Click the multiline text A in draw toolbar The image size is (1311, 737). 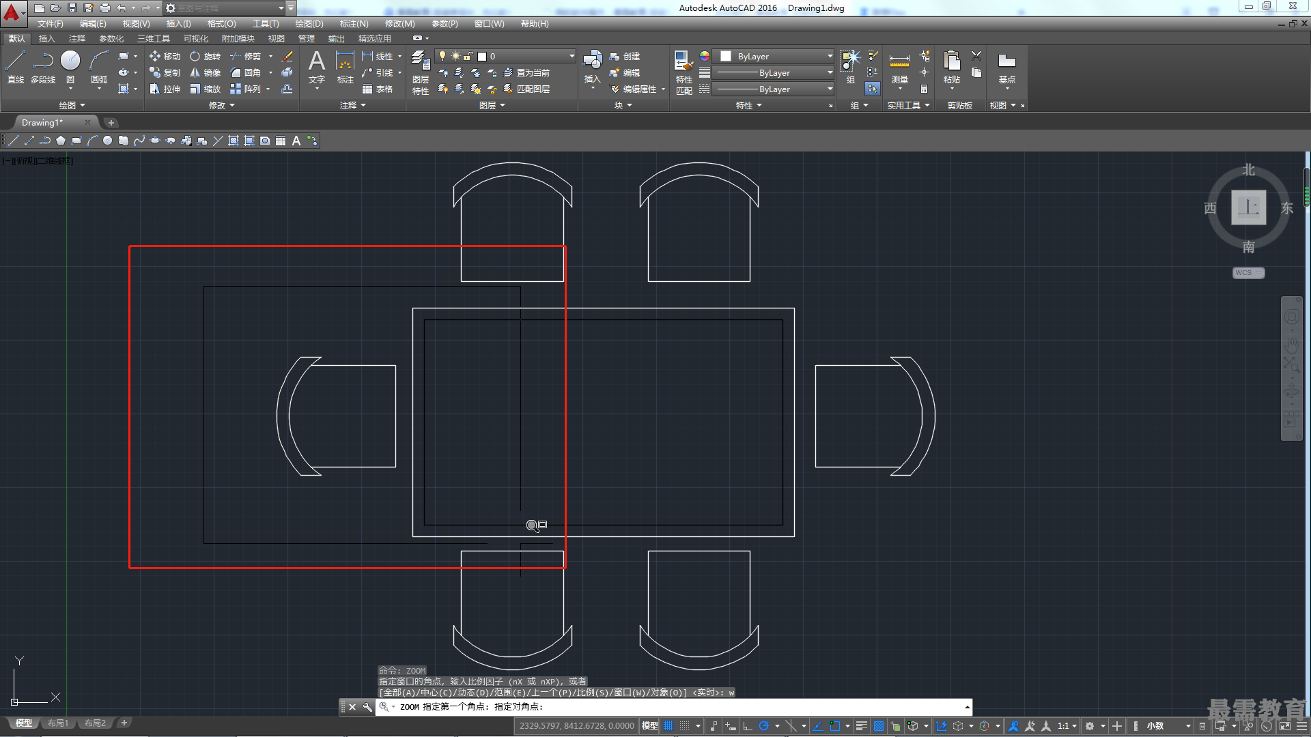click(x=296, y=141)
